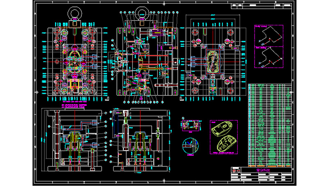Click the corner bracket mark below top-right view
The height and width of the screenshot is (186, 329).
pyautogui.click(x=181, y=98)
